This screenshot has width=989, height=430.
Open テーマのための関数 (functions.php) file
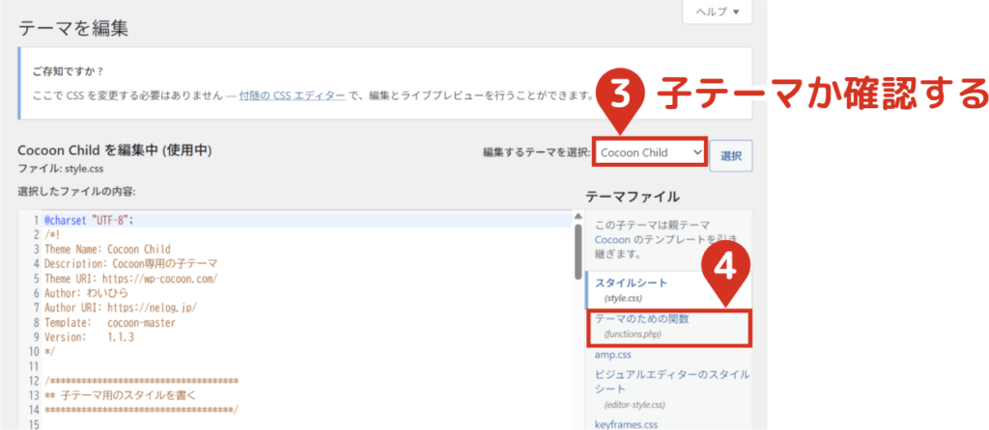coord(641,319)
